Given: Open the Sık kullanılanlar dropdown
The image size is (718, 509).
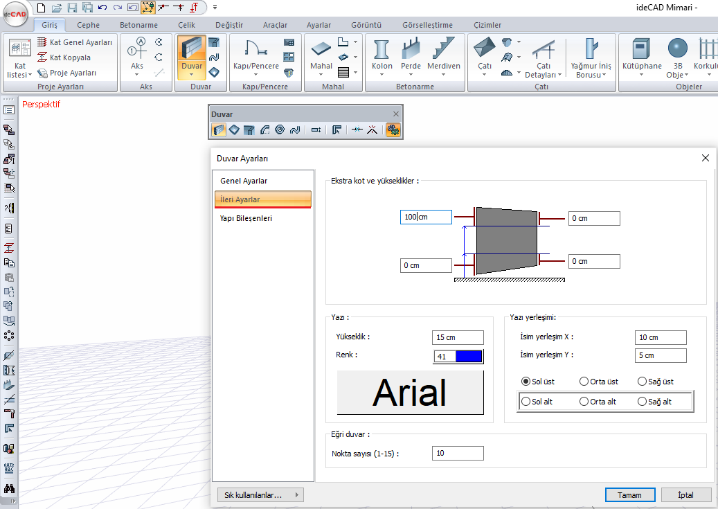Looking at the screenshot, I should point(260,495).
